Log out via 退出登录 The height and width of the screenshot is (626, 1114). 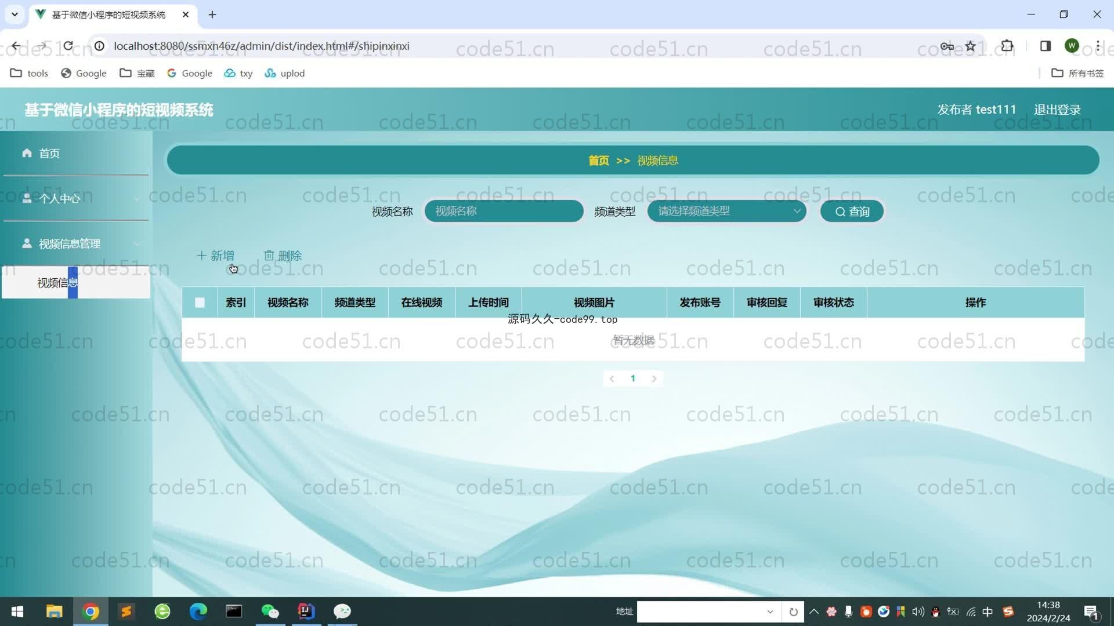(x=1057, y=110)
